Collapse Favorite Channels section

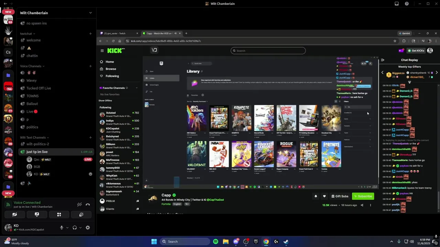click(136, 88)
